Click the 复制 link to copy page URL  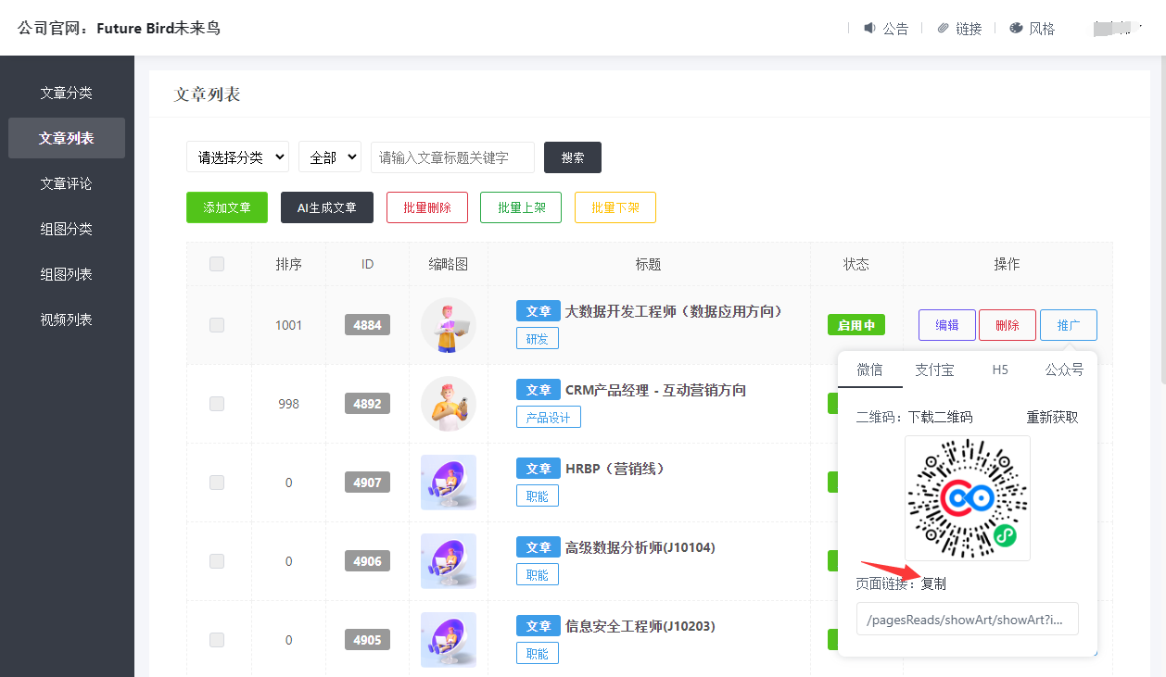[933, 583]
